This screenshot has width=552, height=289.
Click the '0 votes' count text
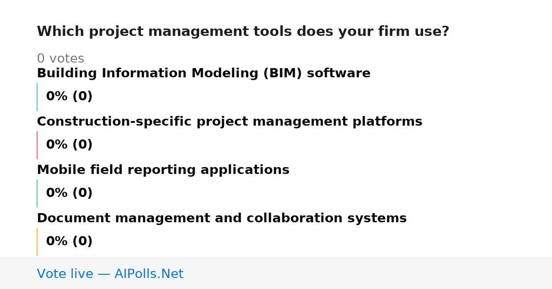click(x=60, y=59)
